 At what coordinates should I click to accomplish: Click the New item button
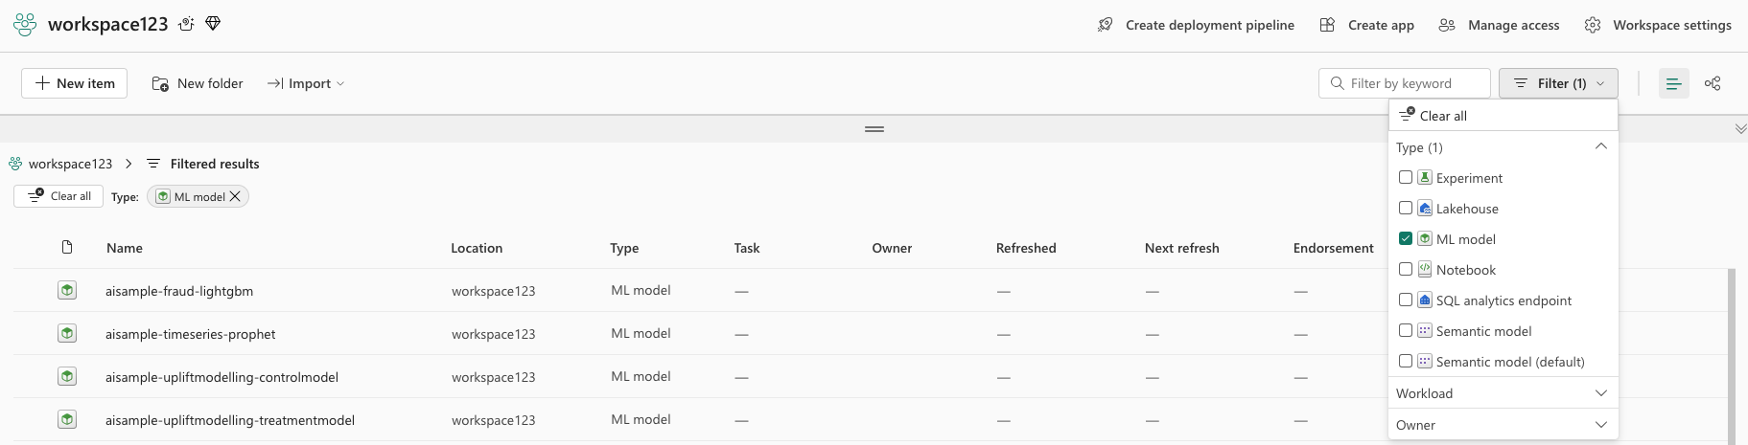click(75, 83)
